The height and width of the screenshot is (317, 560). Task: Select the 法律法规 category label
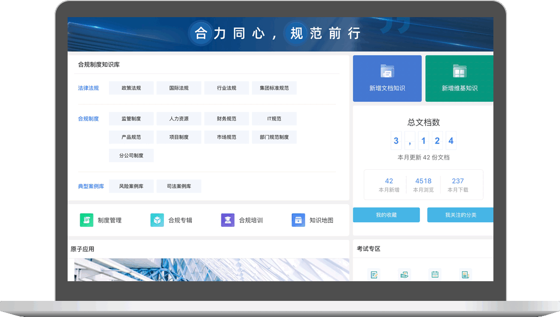pos(88,88)
